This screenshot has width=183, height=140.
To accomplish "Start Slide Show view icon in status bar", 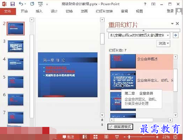I will point(117,137).
